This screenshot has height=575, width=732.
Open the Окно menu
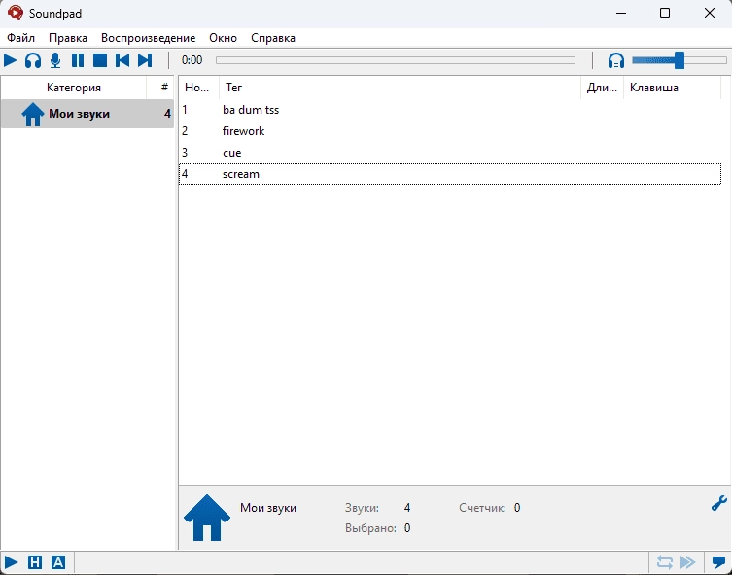pos(223,38)
